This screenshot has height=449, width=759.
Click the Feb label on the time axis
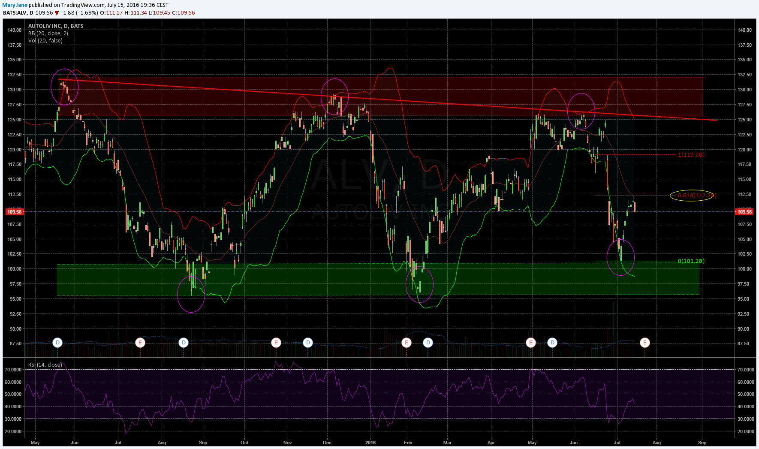[408, 443]
